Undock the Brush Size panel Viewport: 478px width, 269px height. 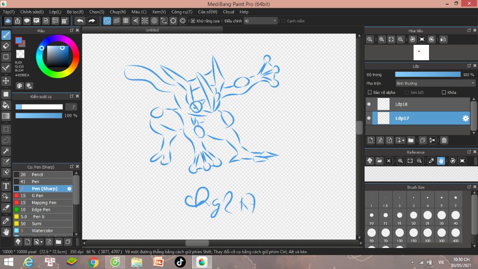point(469,187)
